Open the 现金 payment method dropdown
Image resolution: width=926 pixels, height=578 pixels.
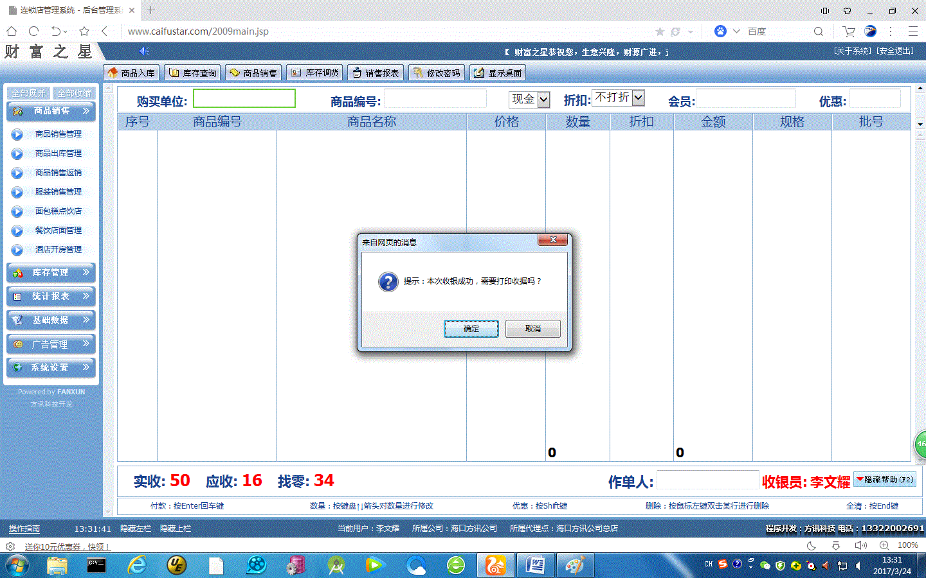(544, 100)
